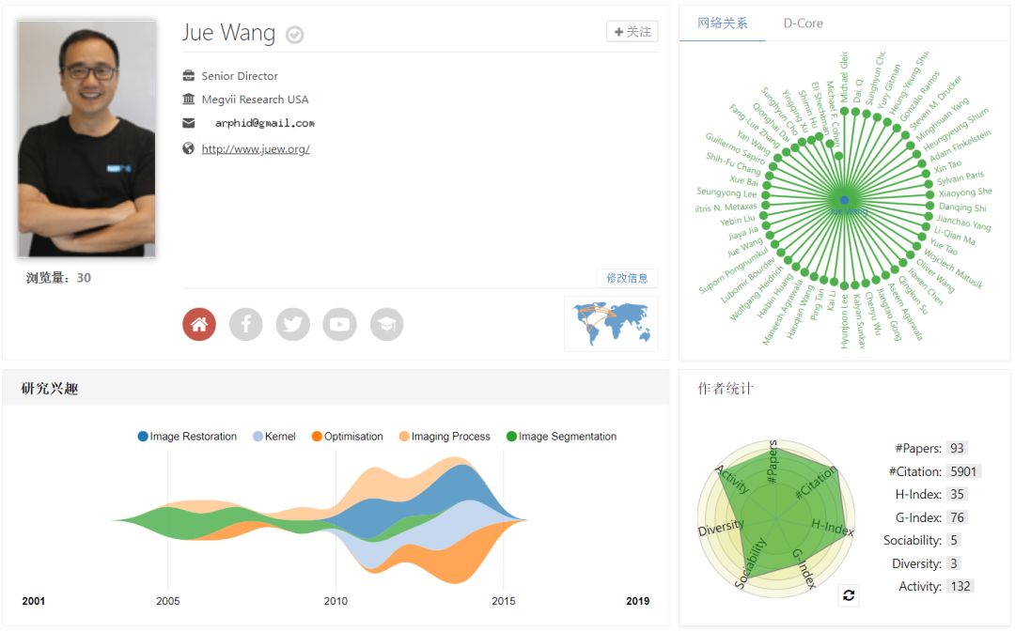Toggle the Kernel legend series
Screen dimensions: 1015x631
click(273, 437)
